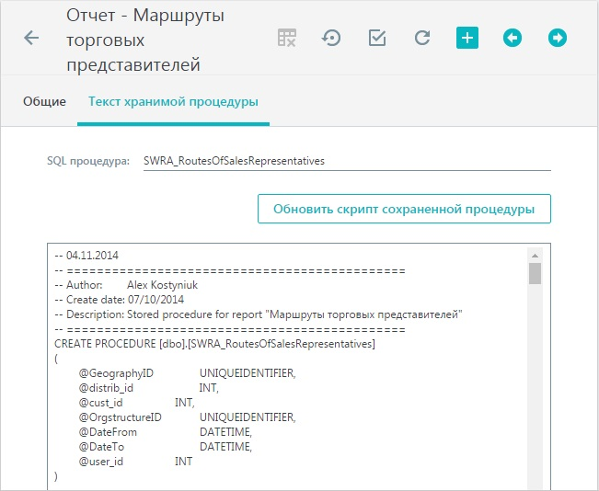Click Обновить скрипт сохраненной процедуры button
The width and height of the screenshot is (599, 491).
pos(404,209)
